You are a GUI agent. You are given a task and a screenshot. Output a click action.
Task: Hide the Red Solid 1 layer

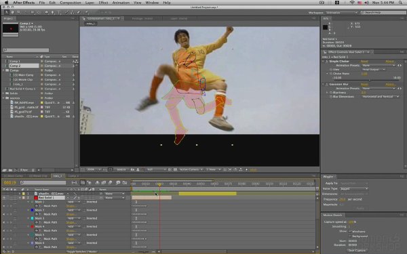4,198
